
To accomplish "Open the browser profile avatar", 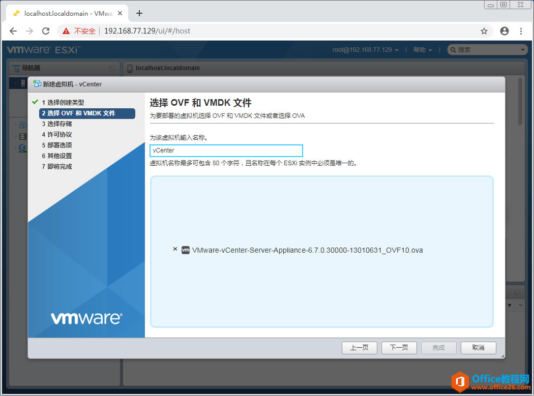I will [505, 31].
